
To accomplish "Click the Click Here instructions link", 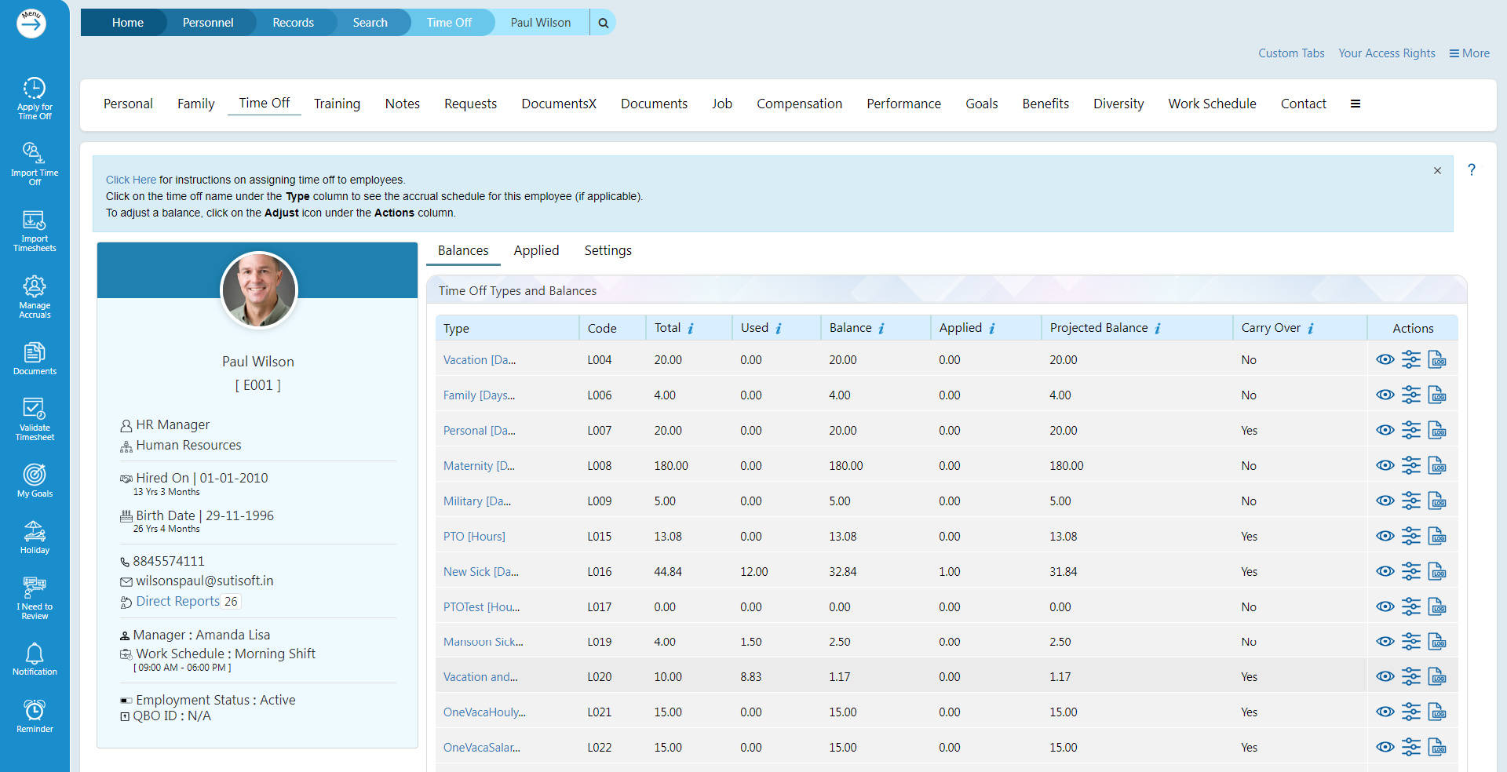I will pyautogui.click(x=130, y=180).
